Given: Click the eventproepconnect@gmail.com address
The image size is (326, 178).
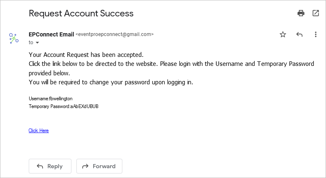Looking at the screenshot, I should (115, 34).
